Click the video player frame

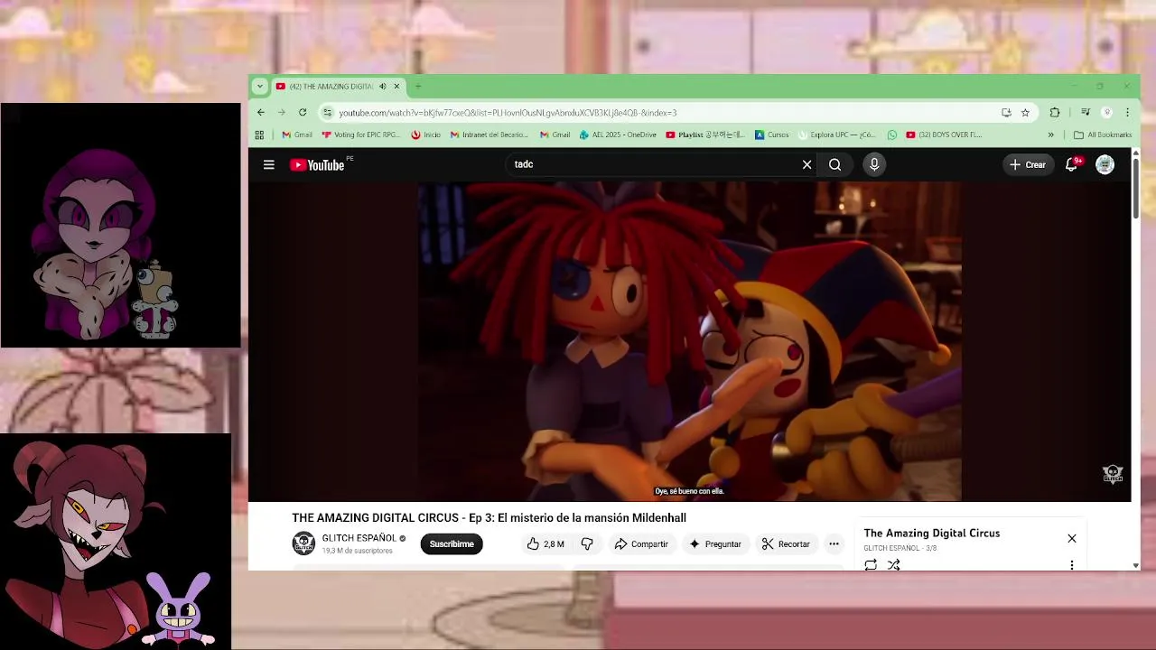(690, 341)
